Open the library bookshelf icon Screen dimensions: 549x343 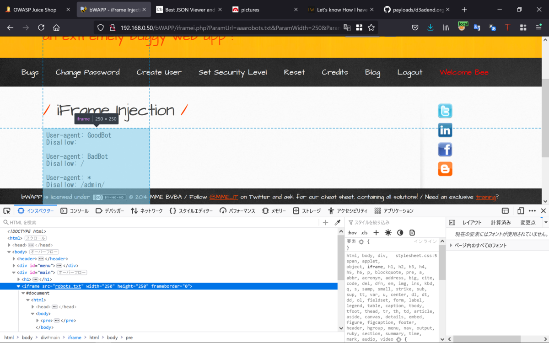[x=446, y=28]
